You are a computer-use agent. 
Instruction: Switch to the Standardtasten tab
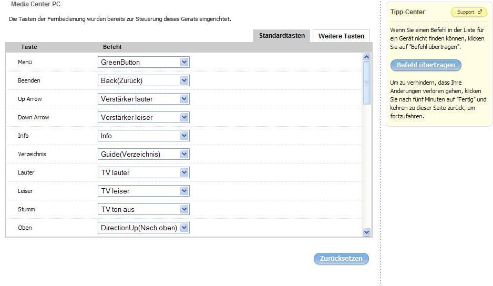[282, 36]
